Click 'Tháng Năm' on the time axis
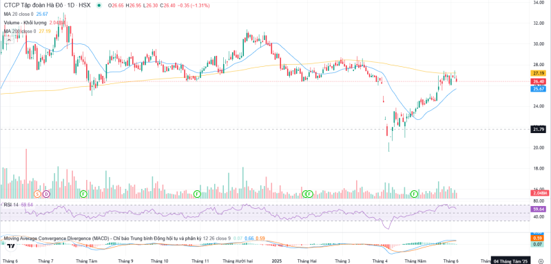Screen dimensions: 551x264 tap(415, 261)
